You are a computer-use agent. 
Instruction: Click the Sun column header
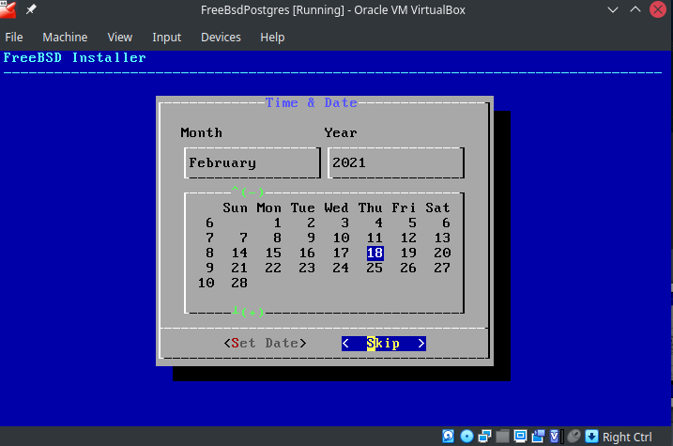235,208
